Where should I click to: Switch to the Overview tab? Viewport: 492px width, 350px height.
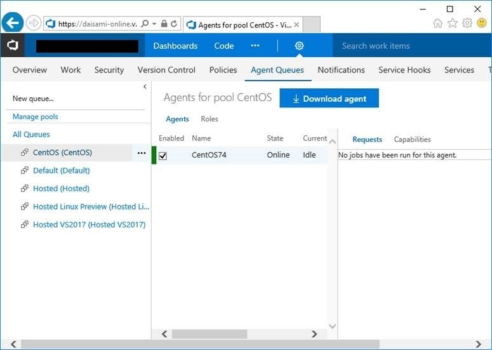tap(30, 70)
